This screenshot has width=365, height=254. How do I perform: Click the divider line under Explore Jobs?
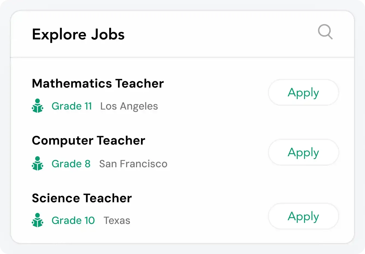pos(182,57)
